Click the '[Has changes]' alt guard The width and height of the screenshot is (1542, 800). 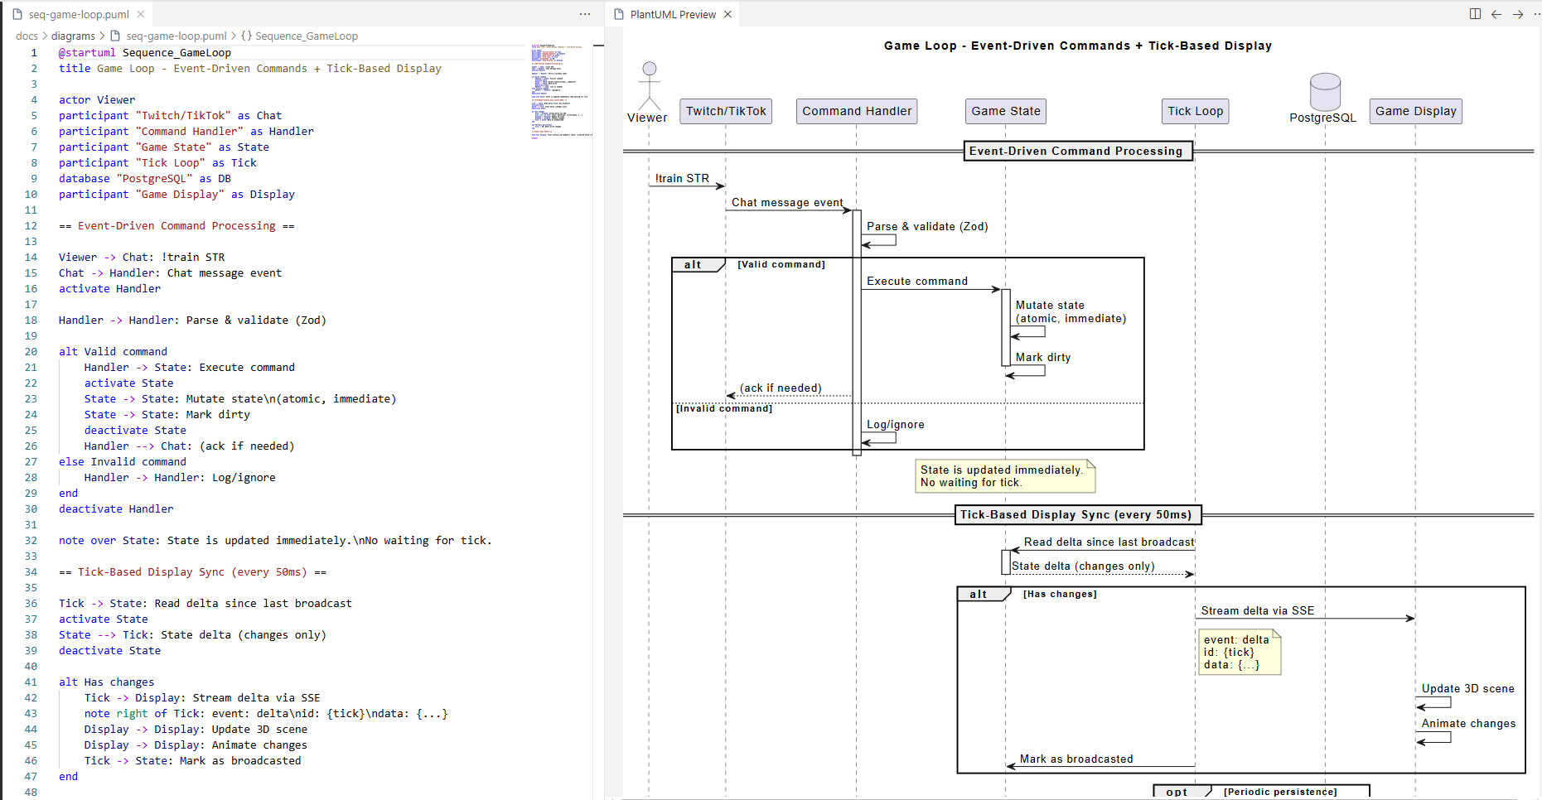coord(1060,594)
